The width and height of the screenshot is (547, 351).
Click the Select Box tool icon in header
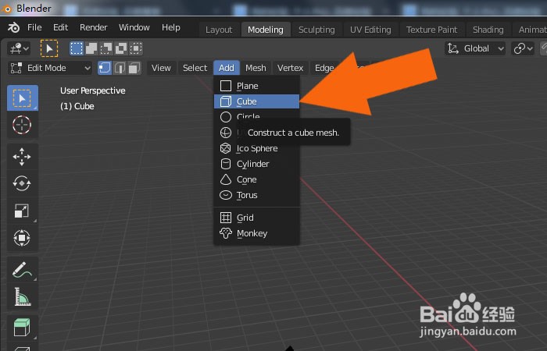pos(48,48)
